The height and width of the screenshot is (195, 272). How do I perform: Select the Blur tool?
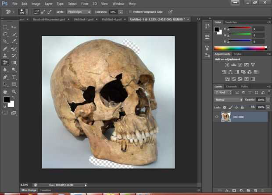click(x=5, y=70)
